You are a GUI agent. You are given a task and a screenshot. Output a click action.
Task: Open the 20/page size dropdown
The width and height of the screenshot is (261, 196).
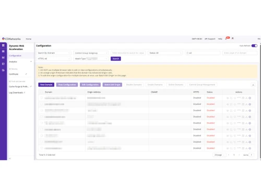219,155
